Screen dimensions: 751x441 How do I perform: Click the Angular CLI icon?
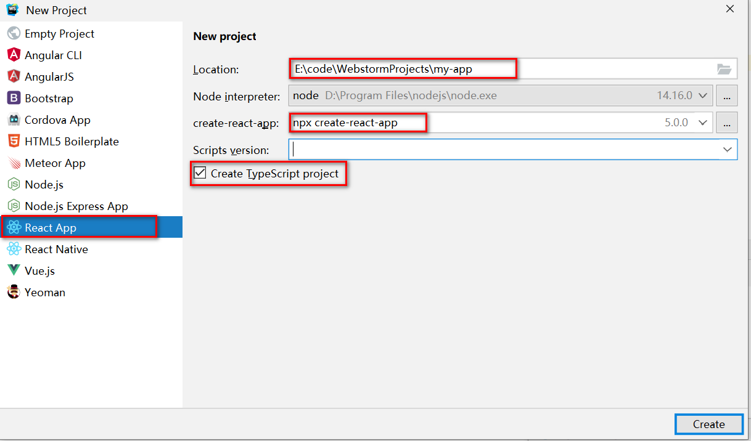(x=14, y=55)
